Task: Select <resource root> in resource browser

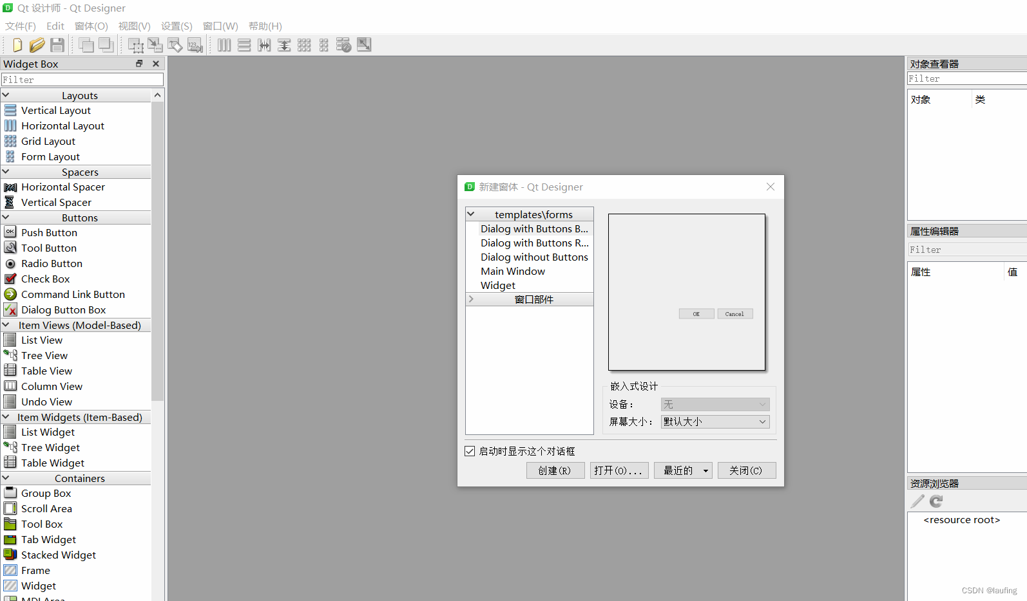Action: point(962,520)
